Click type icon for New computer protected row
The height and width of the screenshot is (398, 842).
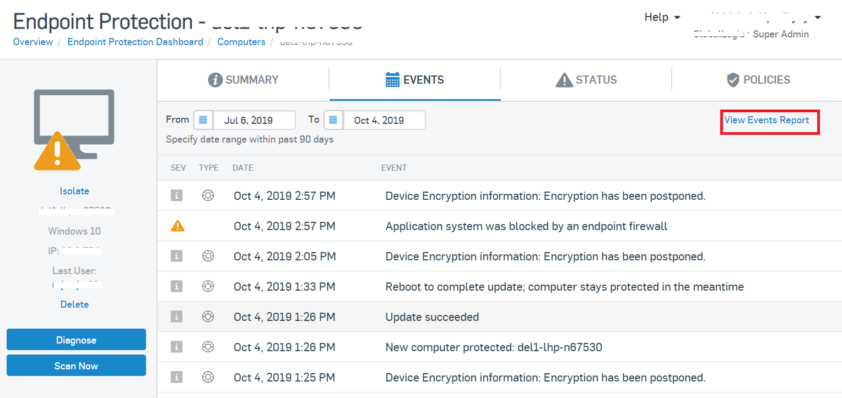pyautogui.click(x=208, y=347)
